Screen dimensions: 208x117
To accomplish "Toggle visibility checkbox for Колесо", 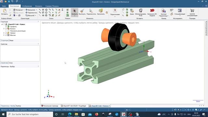I will (x=6, y=29).
